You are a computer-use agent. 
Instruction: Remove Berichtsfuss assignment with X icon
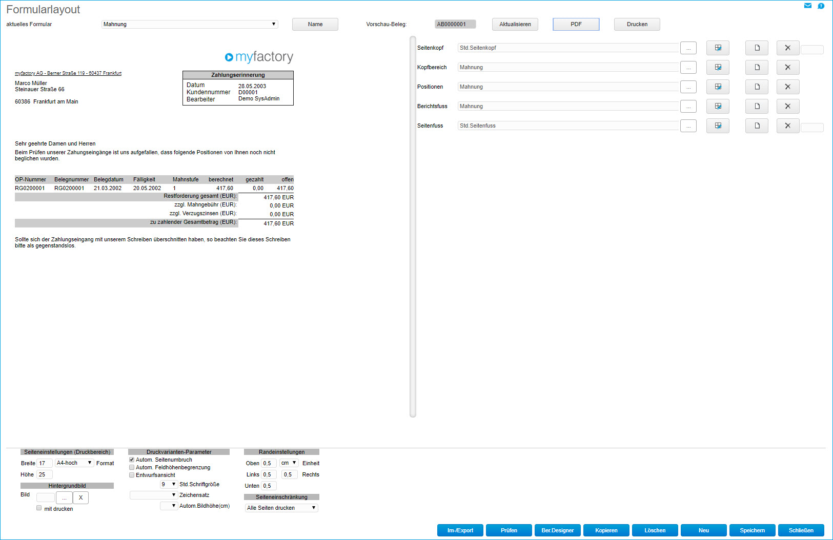coord(788,106)
